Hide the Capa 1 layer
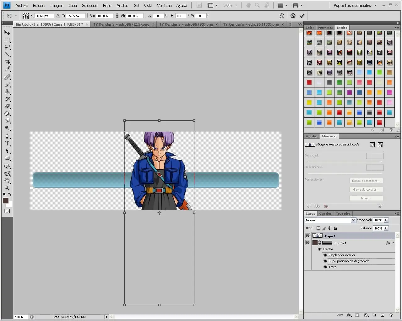Viewport: 402px width, 321px height. tap(307, 236)
